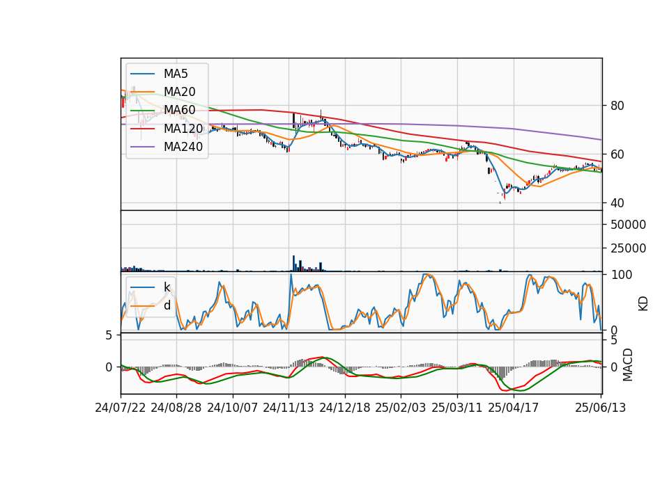This screenshot has height=480, width=669.
Task: Click the MA5 legend label
Action: click(x=176, y=74)
